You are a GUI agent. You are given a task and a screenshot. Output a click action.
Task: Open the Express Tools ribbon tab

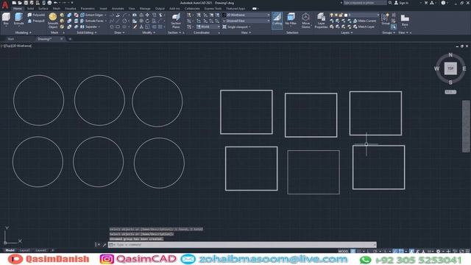point(213,8)
